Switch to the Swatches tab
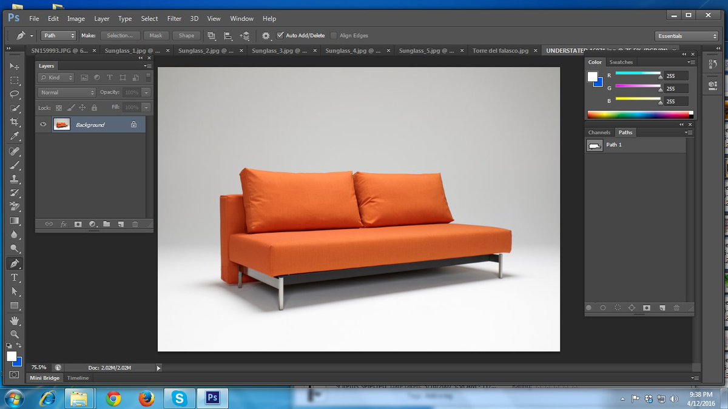 [x=621, y=62]
